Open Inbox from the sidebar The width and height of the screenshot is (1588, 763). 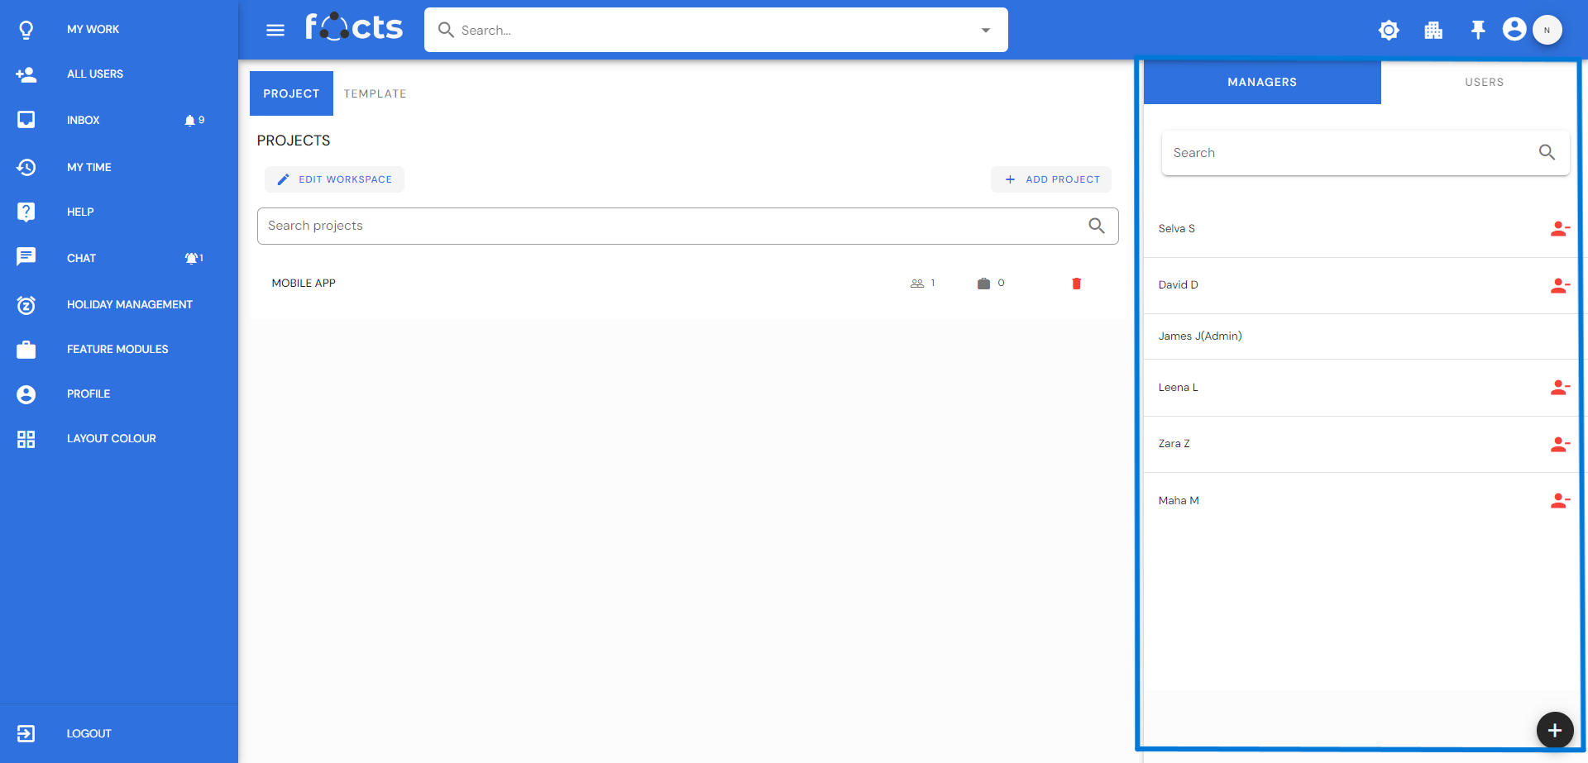click(83, 120)
